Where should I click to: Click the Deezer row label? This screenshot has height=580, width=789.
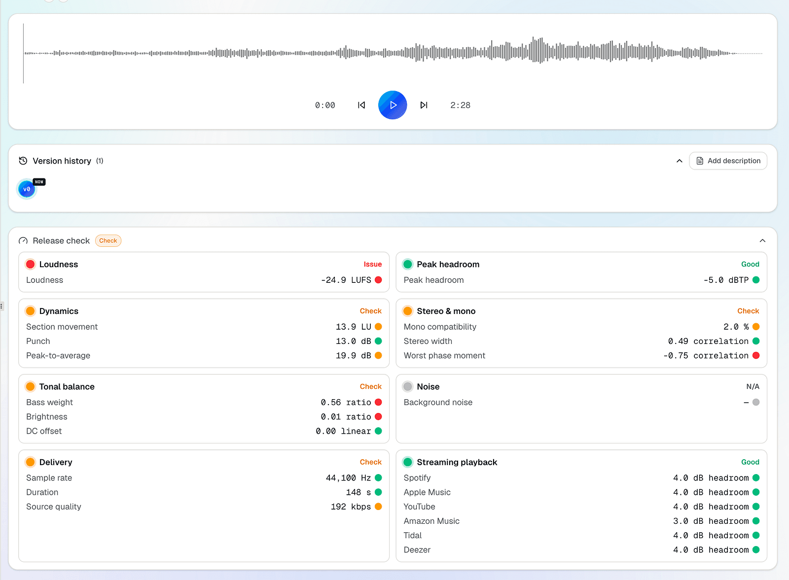[417, 549]
